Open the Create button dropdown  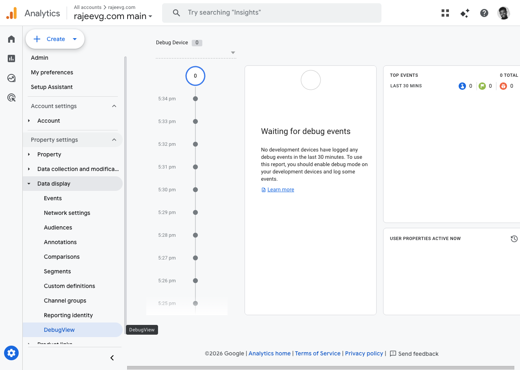74,39
